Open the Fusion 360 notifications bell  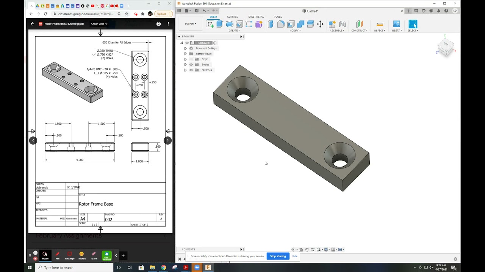coord(439,11)
